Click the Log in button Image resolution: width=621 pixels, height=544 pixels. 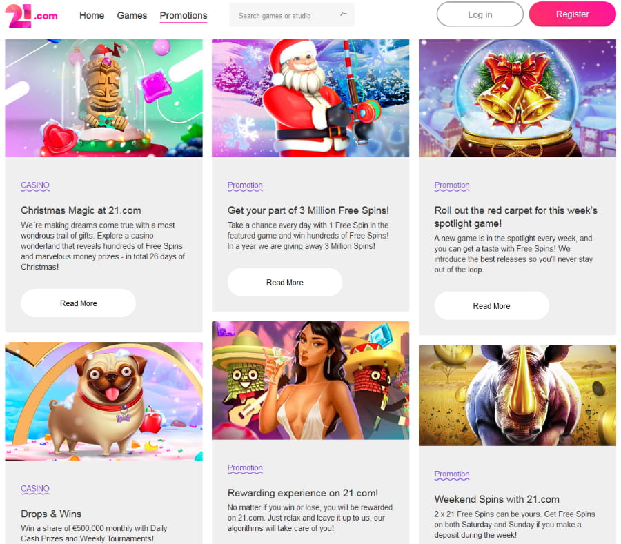480,14
